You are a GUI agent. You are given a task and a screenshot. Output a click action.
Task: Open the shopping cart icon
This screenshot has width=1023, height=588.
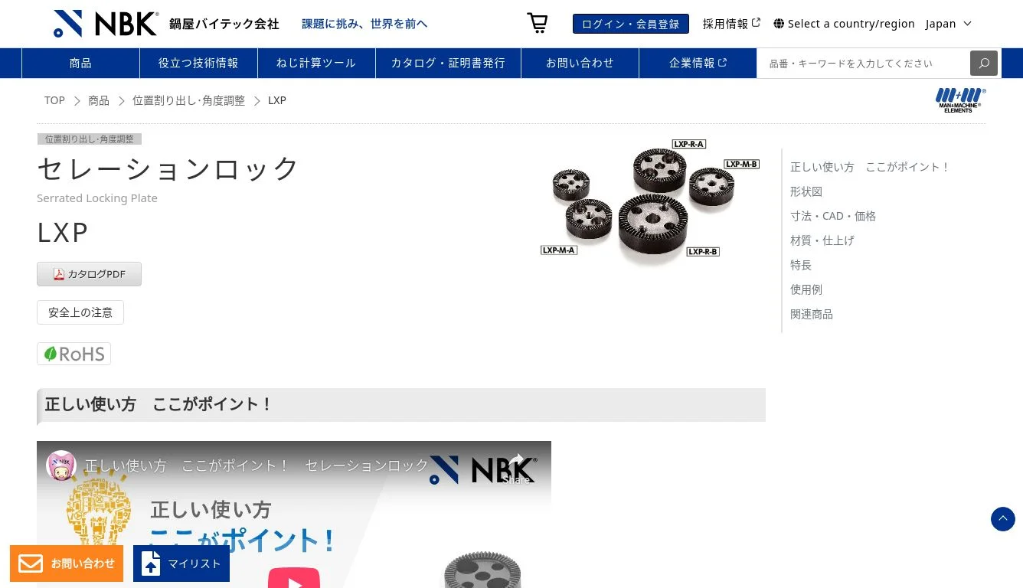click(x=538, y=23)
